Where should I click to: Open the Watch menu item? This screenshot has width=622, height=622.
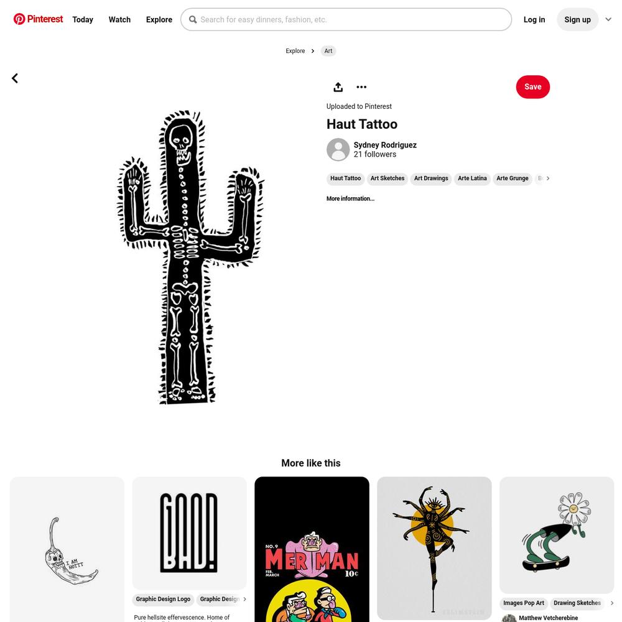point(119,19)
